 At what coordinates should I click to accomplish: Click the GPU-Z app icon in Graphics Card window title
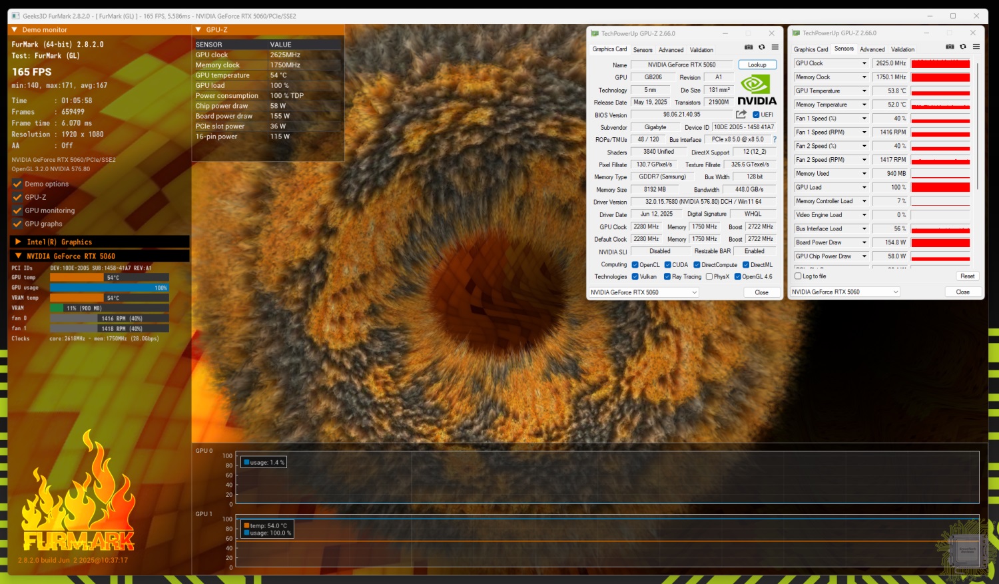(x=595, y=33)
